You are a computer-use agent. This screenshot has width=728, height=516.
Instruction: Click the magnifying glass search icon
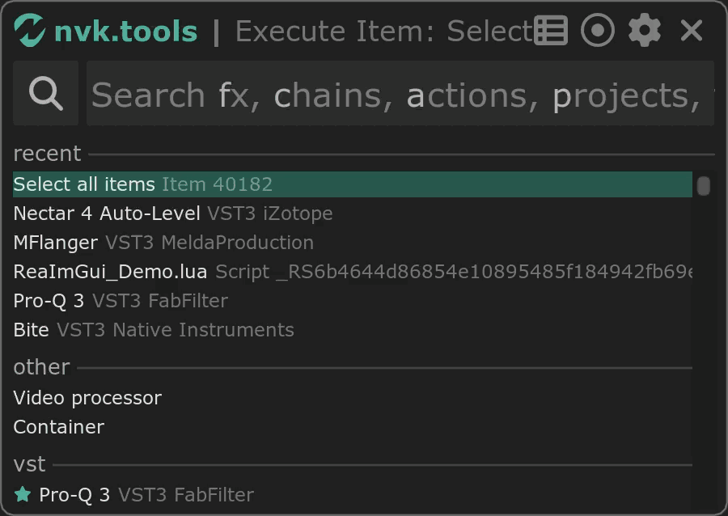tap(46, 94)
